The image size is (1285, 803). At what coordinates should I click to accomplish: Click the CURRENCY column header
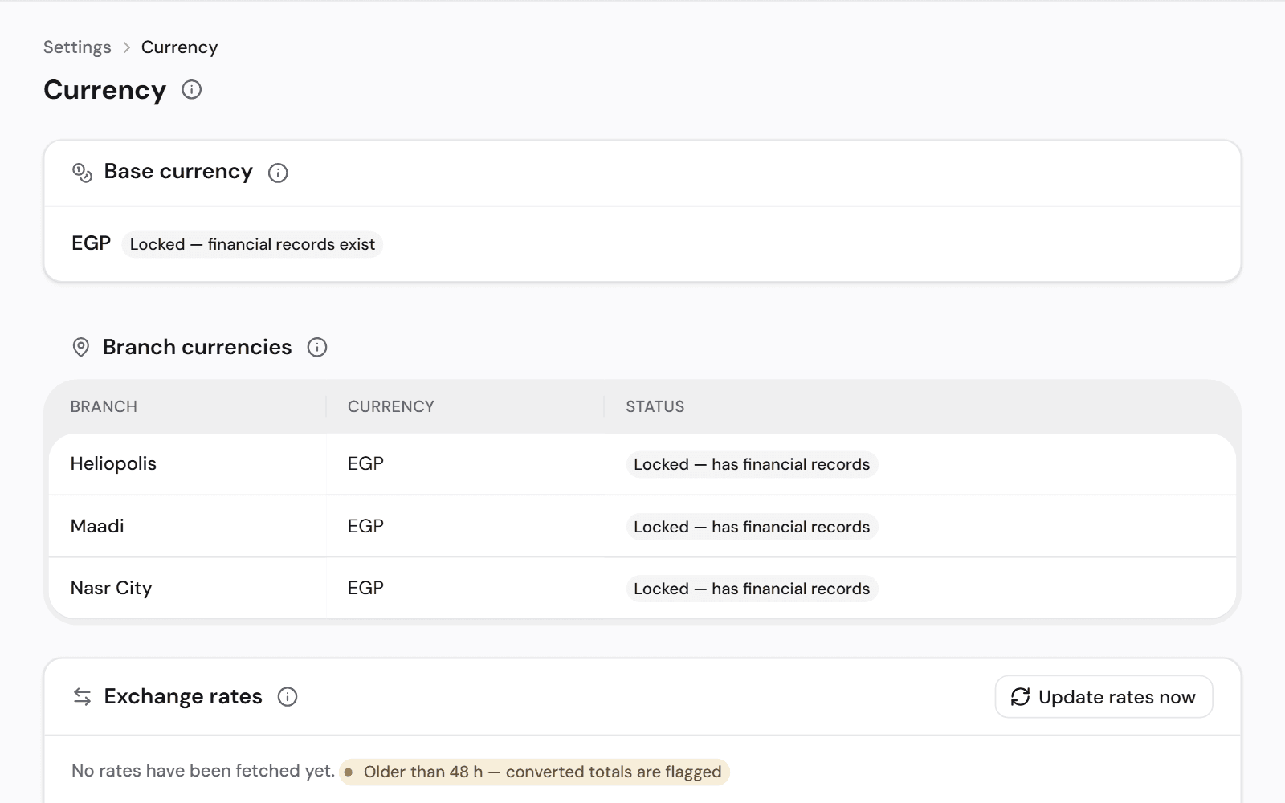tap(390, 406)
